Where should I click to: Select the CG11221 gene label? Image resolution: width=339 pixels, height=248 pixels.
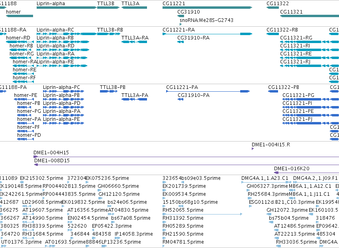tap(174, 4)
